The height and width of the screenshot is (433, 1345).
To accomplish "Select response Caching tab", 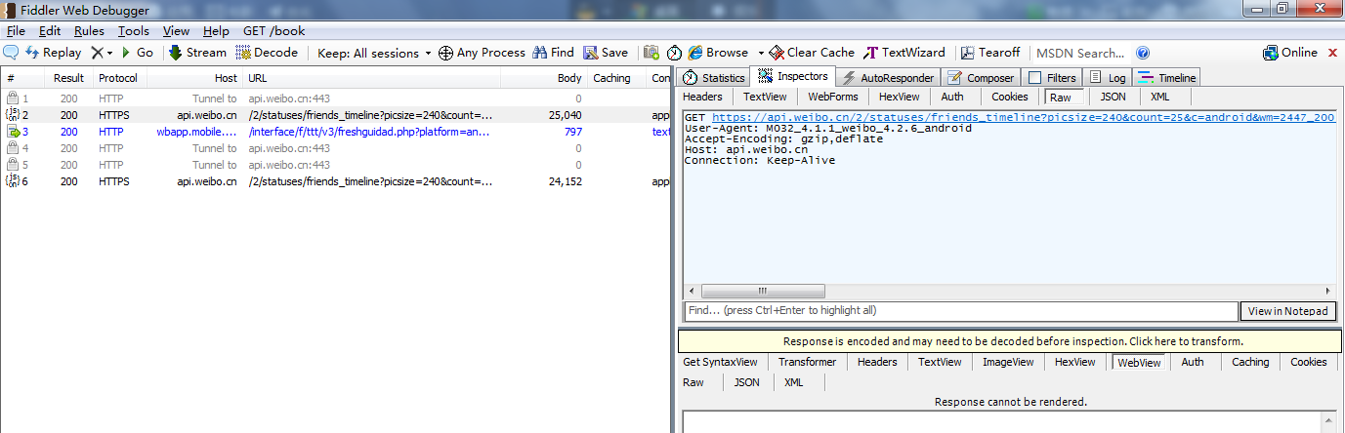I will 1250,362.
